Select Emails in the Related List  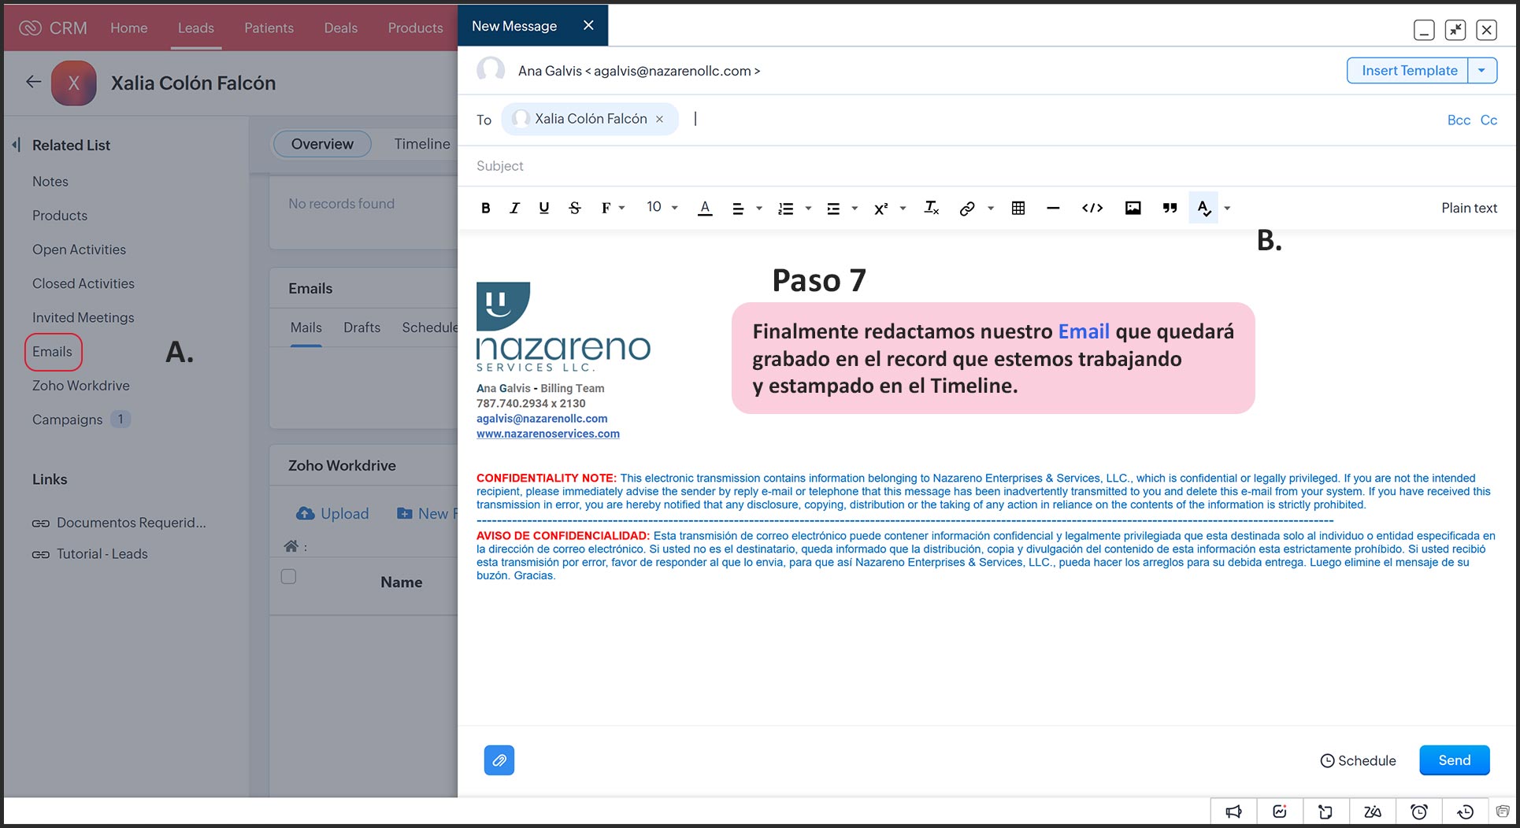52,352
